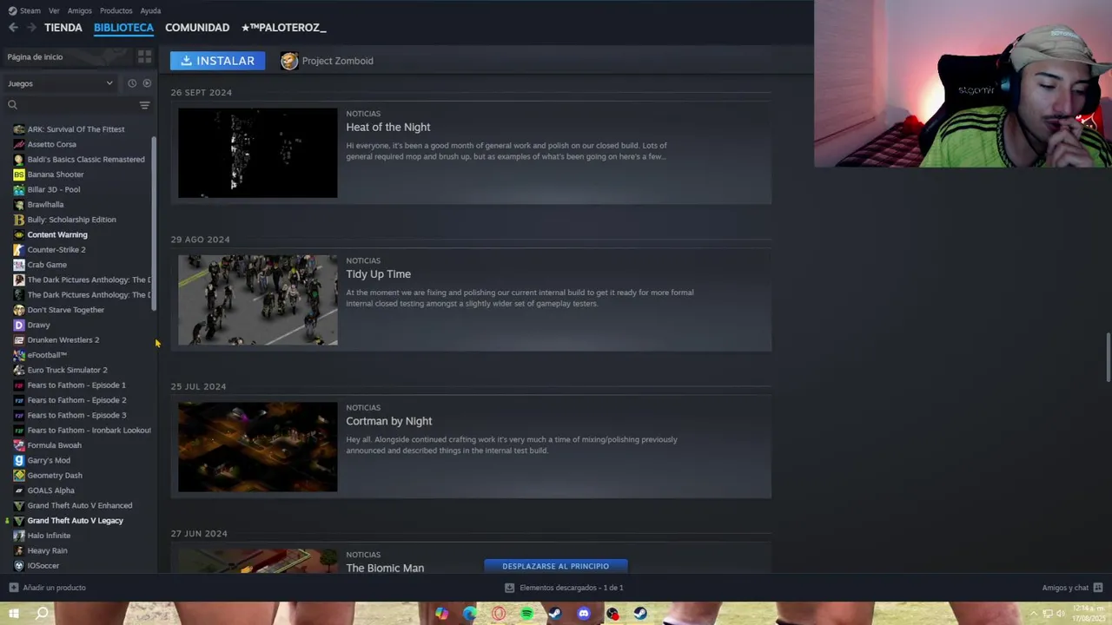This screenshot has width=1112, height=625.
Task: Select ARK: Survival Of The Fittest
Action: click(x=76, y=129)
